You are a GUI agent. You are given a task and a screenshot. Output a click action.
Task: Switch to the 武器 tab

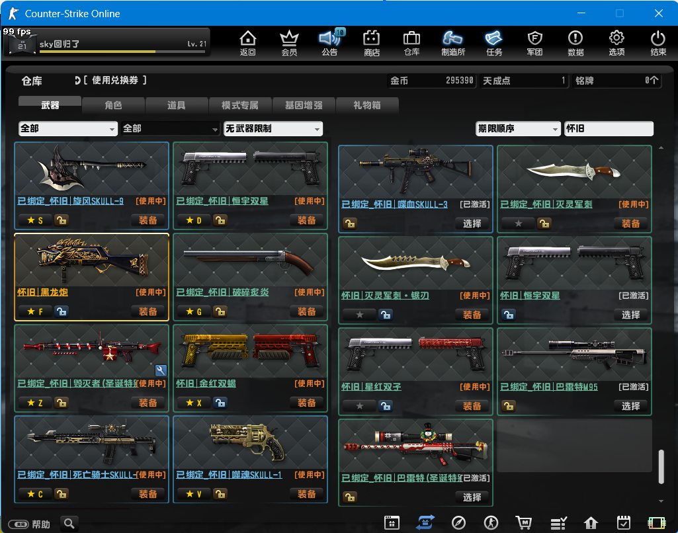(50, 105)
